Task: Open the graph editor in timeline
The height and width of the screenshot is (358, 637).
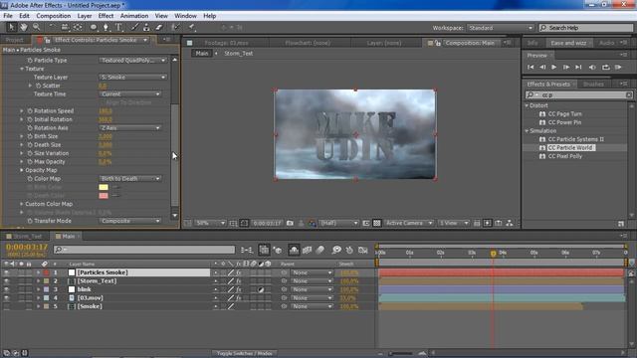Action: click(363, 250)
